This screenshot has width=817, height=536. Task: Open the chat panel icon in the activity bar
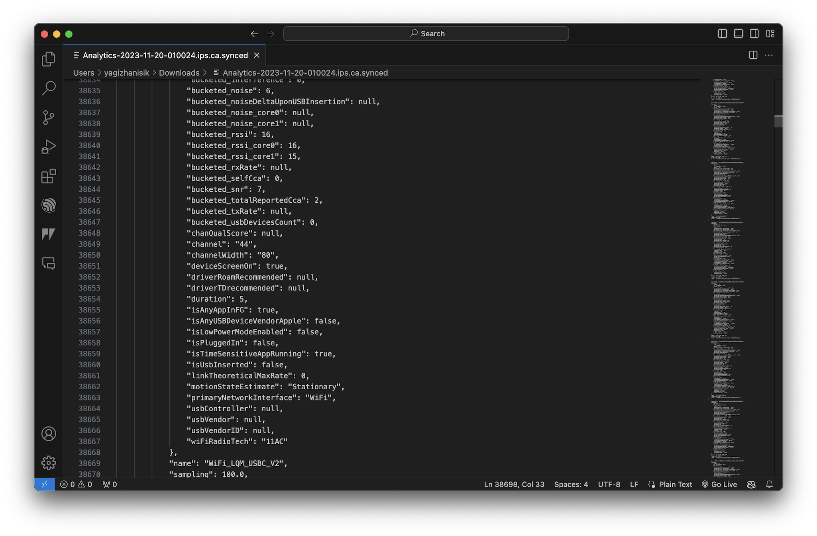point(49,263)
